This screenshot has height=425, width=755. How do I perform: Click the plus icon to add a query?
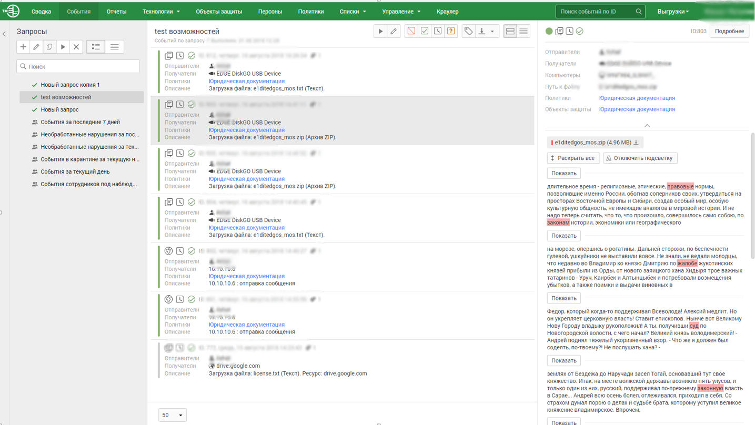pyautogui.click(x=23, y=47)
